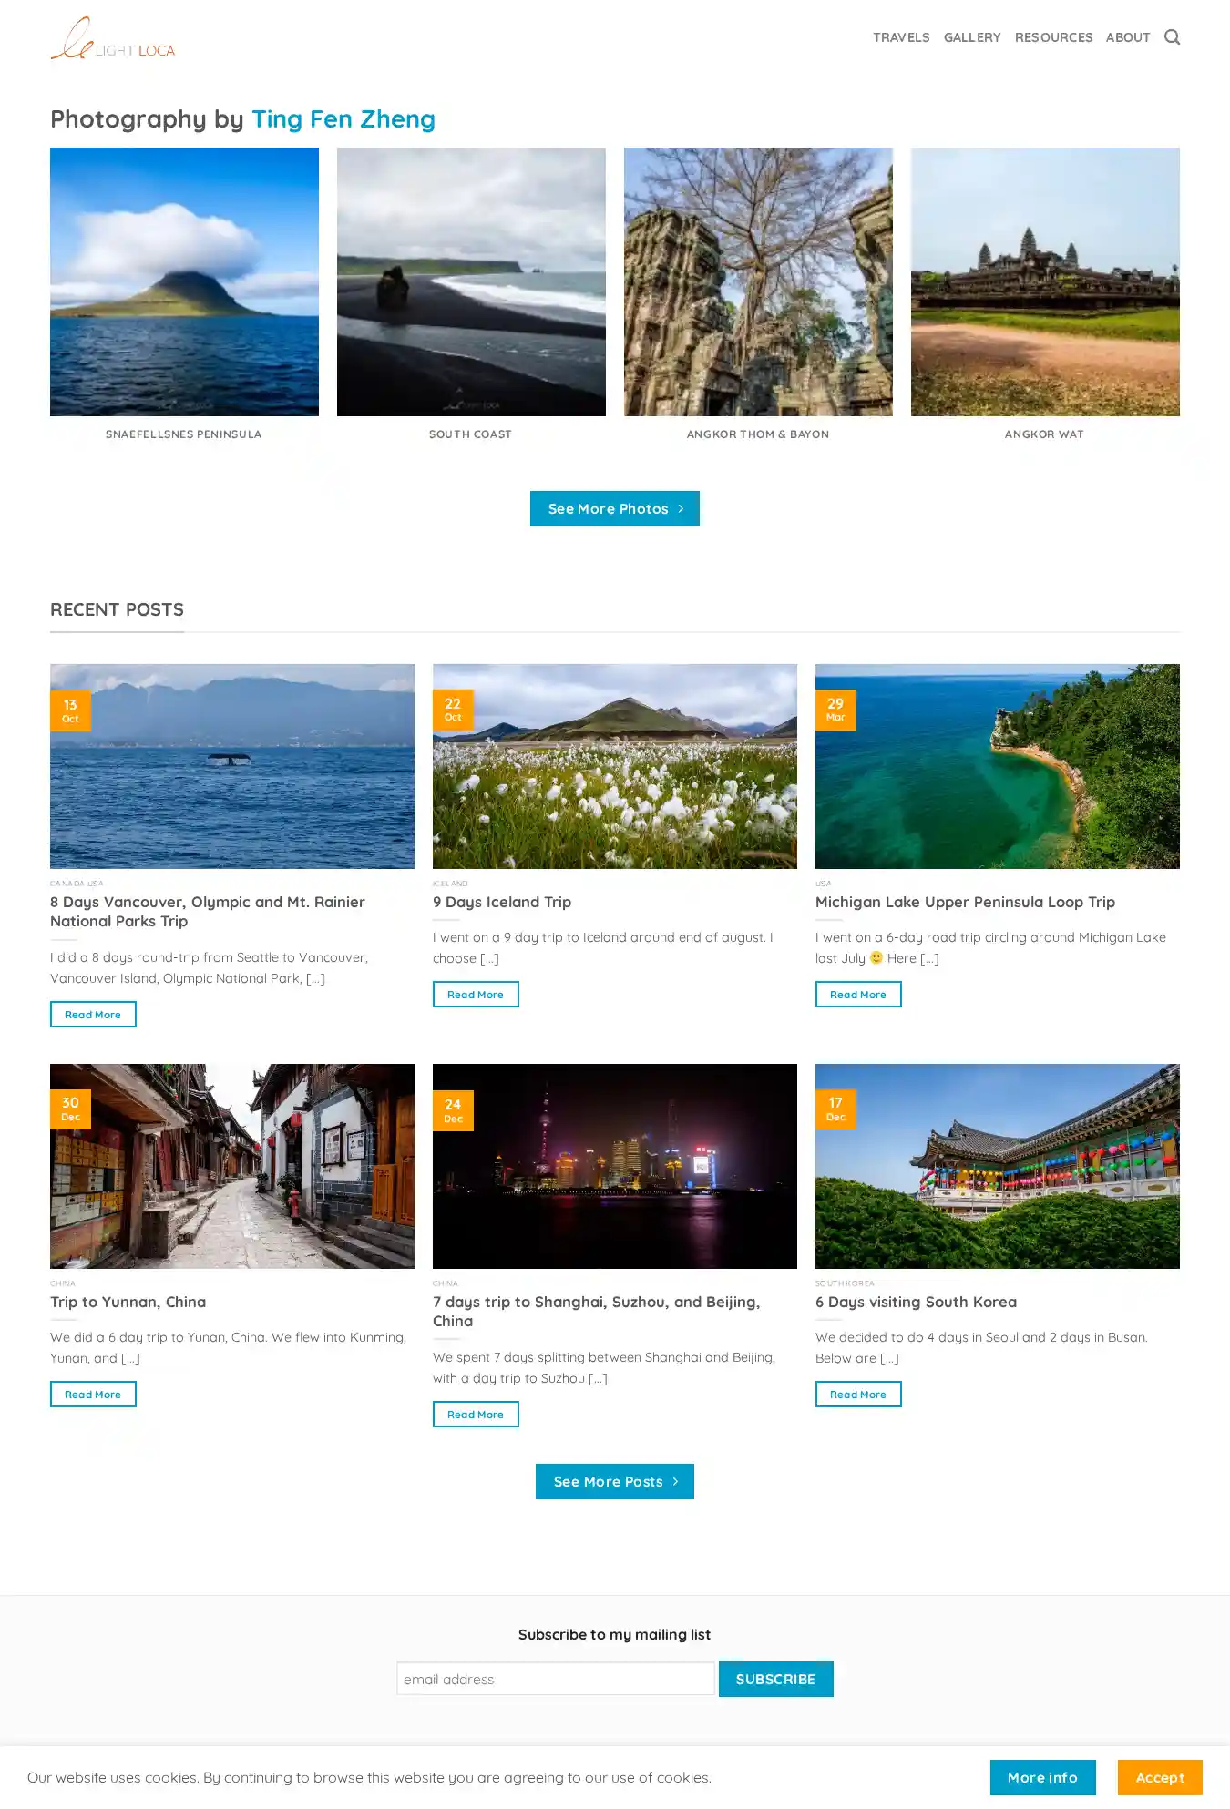Click the Light Loca logo
The image size is (1230, 1809).
(113, 38)
